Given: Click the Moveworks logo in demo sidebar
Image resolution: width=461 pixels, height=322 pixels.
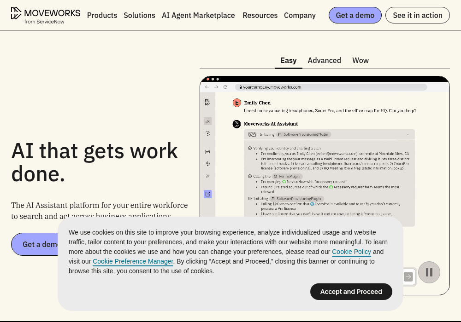Looking at the screenshot, I should [x=207, y=102].
